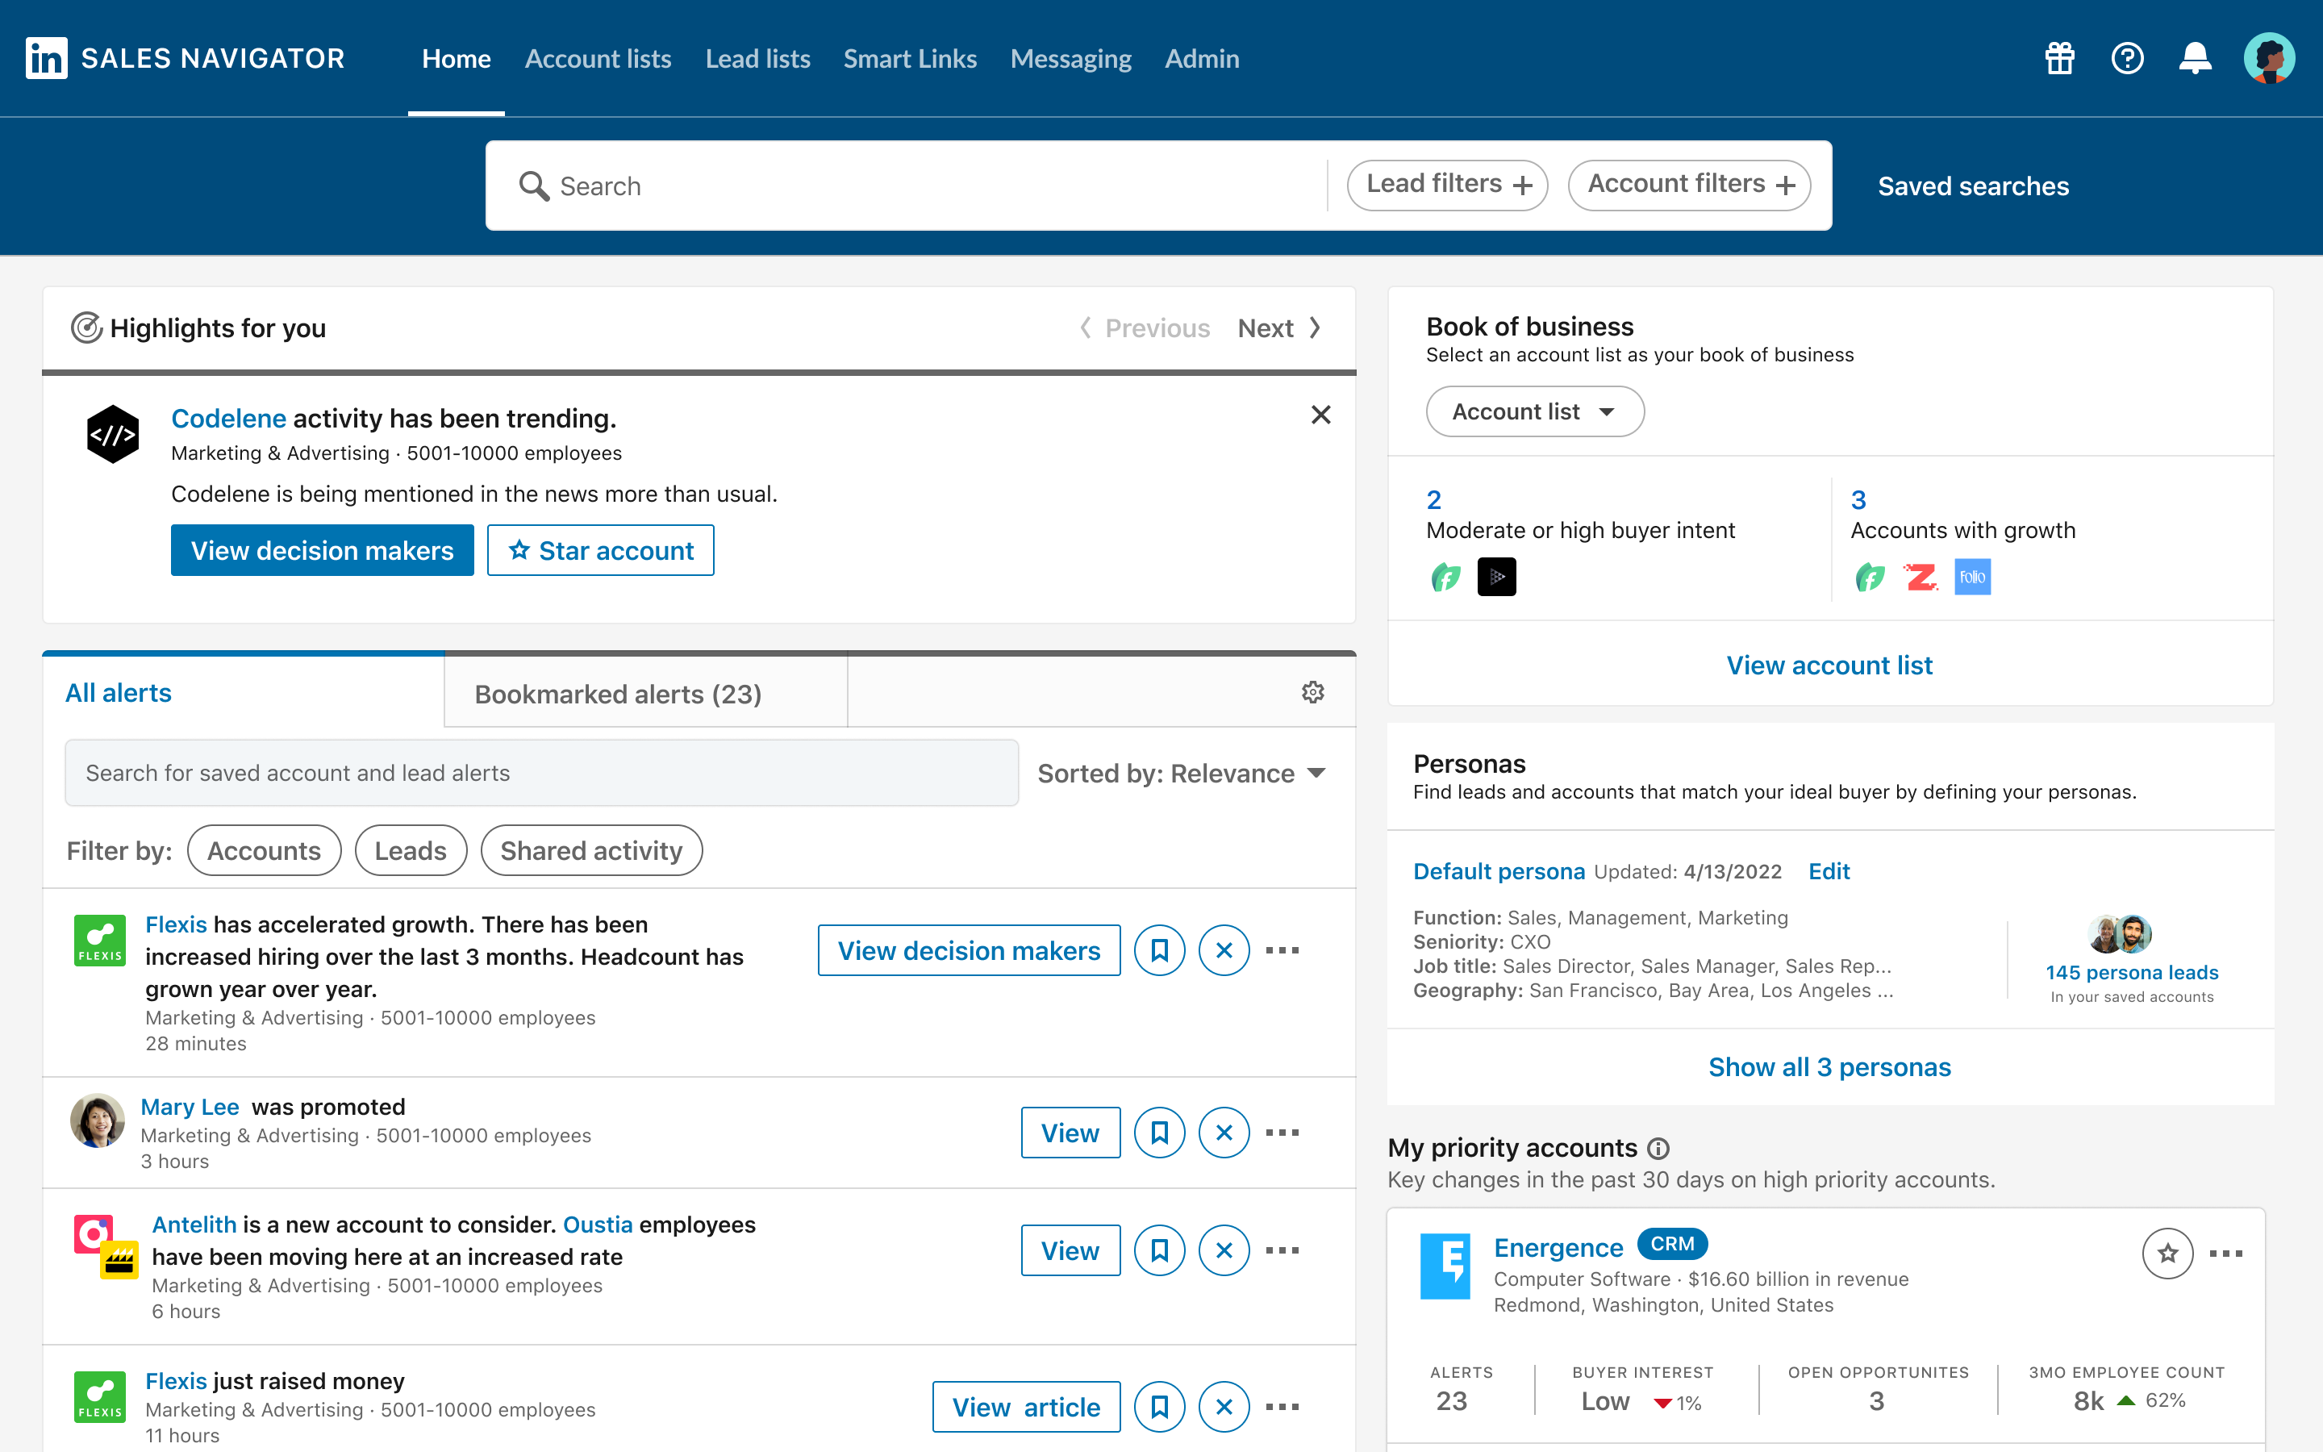Viewport: 2323px width, 1452px height.
Task: Open alert settings gear icon
Action: pos(1313,692)
